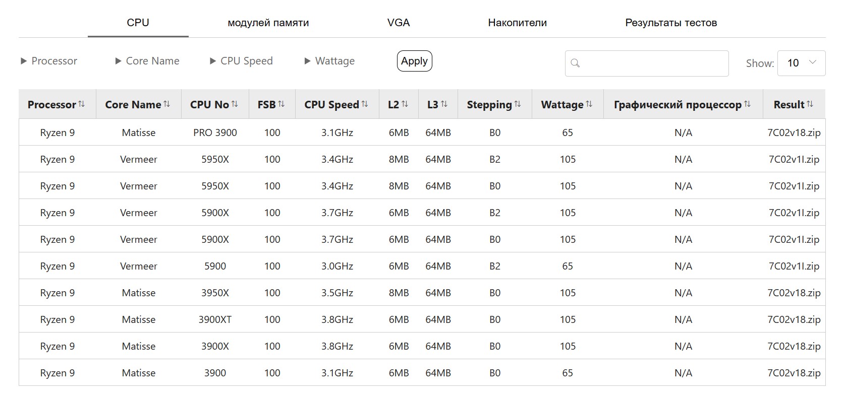Screen dimensions: 846x397
Task: Click Vermeer in the 5900 row
Action: point(139,266)
